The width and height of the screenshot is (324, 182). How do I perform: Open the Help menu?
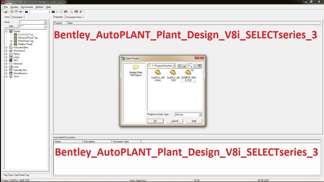click(x=48, y=7)
